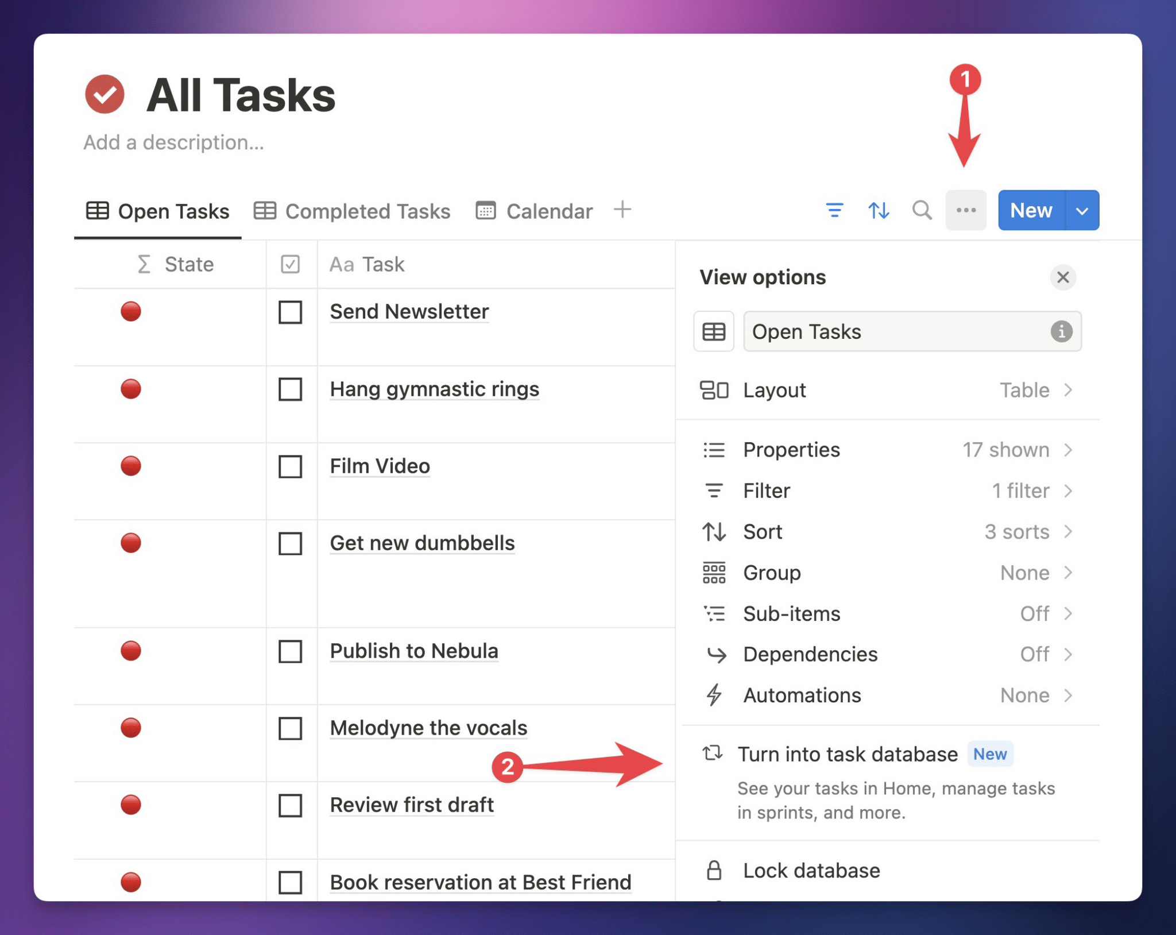Check the Send Newsletter task checkbox
Screen dimensions: 1176x935
290,312
